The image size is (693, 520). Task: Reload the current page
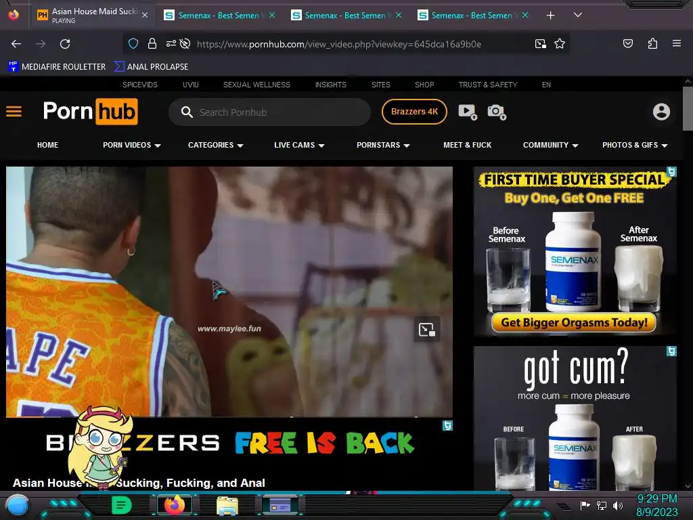pos(65,44)
